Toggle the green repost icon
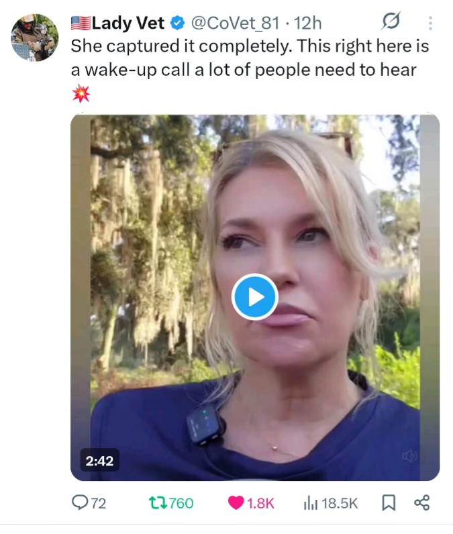The height and width of the screenshot is (534, 453). (x=158, y=503)
